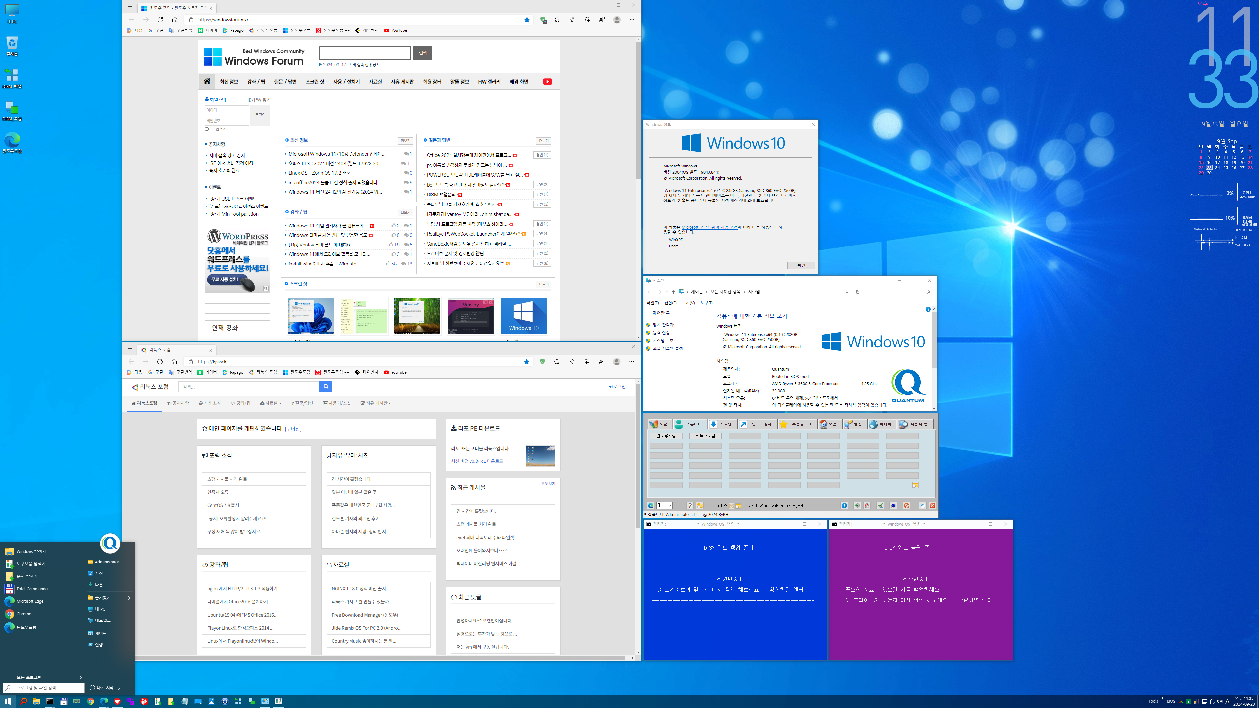Click the command prompt icon on taskbar
The height and width of the screenshot is (708, 1259).
[x=50, y=701]
